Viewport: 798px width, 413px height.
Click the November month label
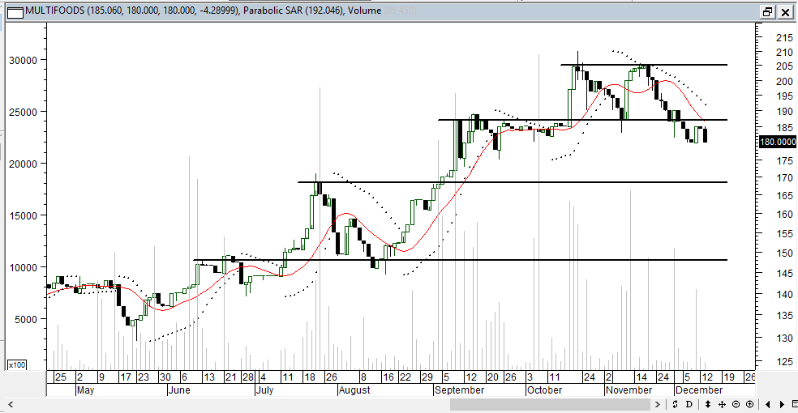click(x=629, y=390)
